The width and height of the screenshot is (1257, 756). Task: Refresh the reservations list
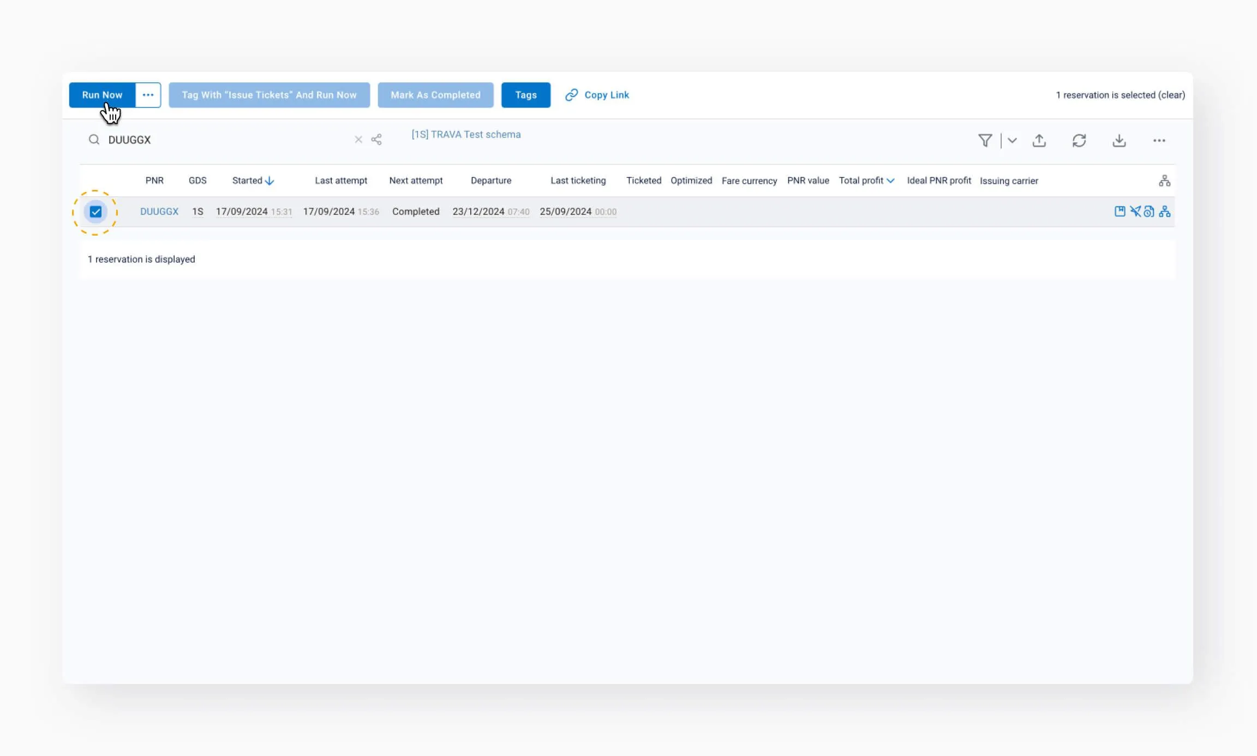point(1079,141)
